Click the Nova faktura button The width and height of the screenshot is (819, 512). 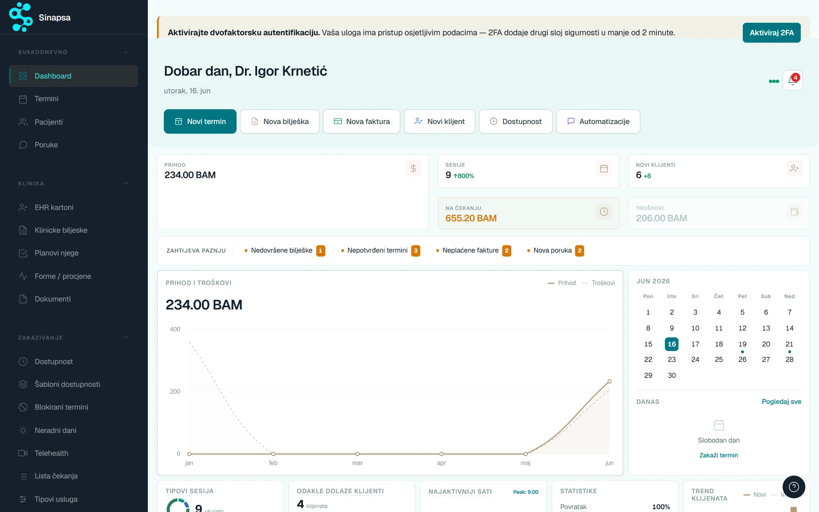click(362, 121)
